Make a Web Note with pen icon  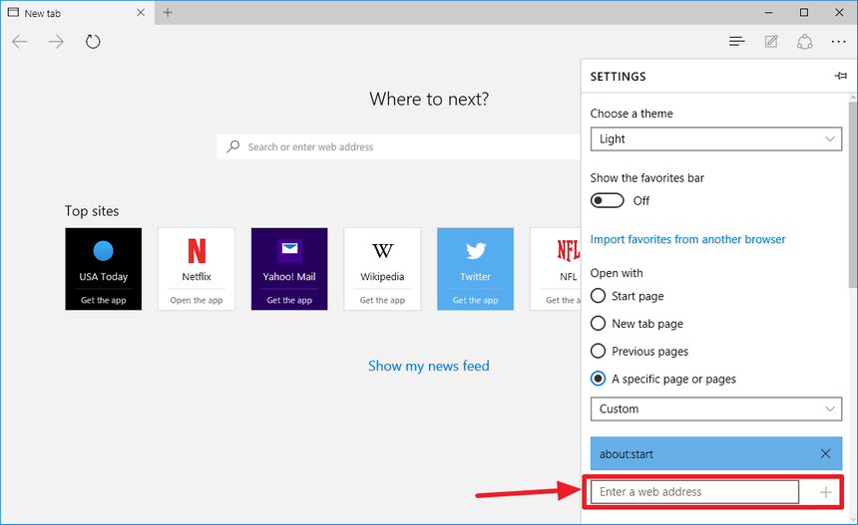pos(771,42)
